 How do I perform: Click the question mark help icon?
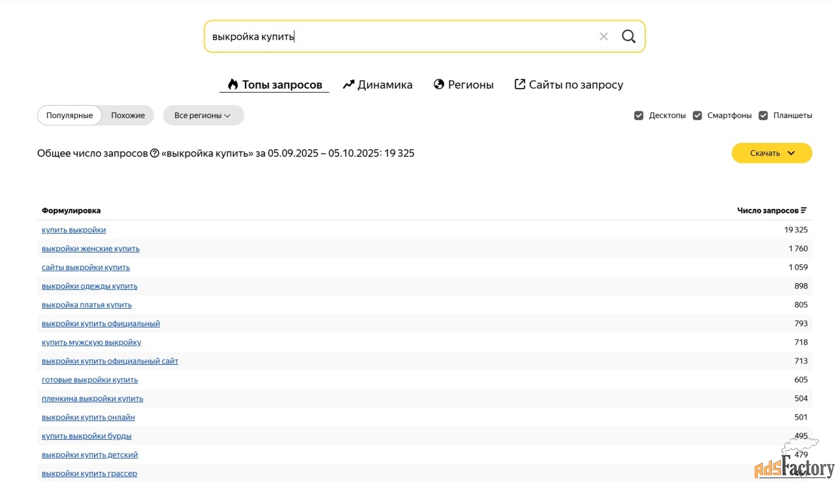(x=155, y=153)
